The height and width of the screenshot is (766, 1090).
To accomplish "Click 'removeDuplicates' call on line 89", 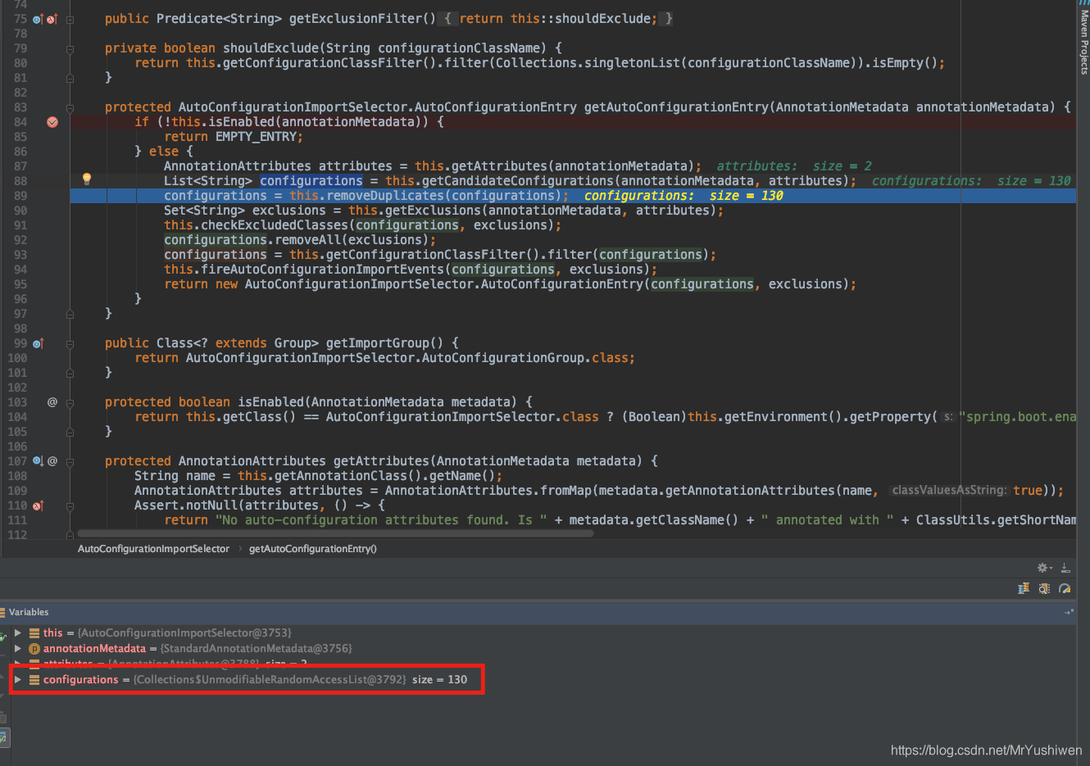I will click(385, 196).
